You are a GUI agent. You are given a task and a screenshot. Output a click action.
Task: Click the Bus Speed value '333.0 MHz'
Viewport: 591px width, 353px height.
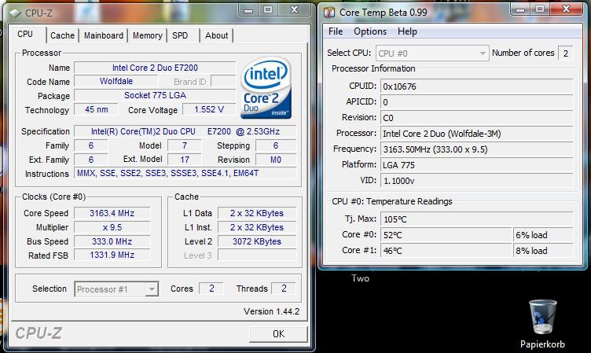tap(112, 241)
